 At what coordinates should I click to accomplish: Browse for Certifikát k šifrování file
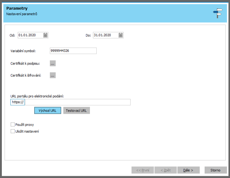[x=53, y=75]
